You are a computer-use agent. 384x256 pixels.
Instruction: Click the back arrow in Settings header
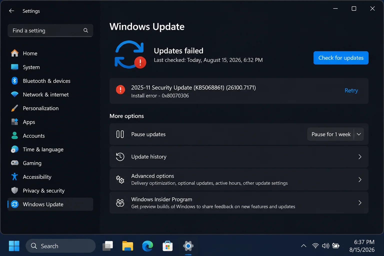pyautogui.click(x=11, y=11)
